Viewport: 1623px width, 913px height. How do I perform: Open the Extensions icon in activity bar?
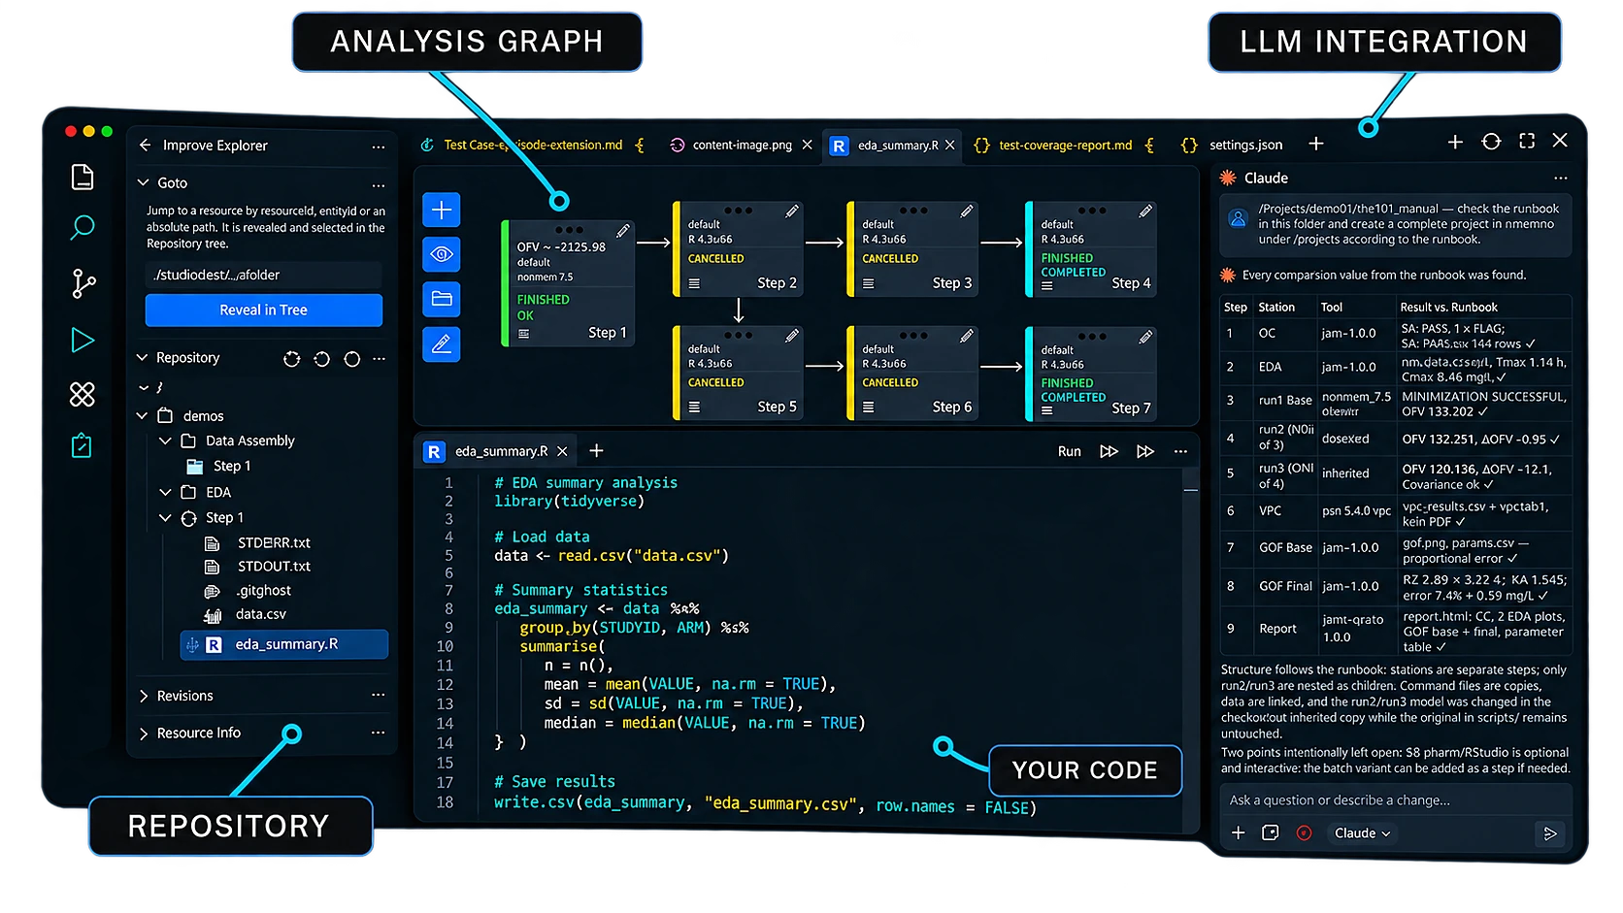click(x=83, y=394)
